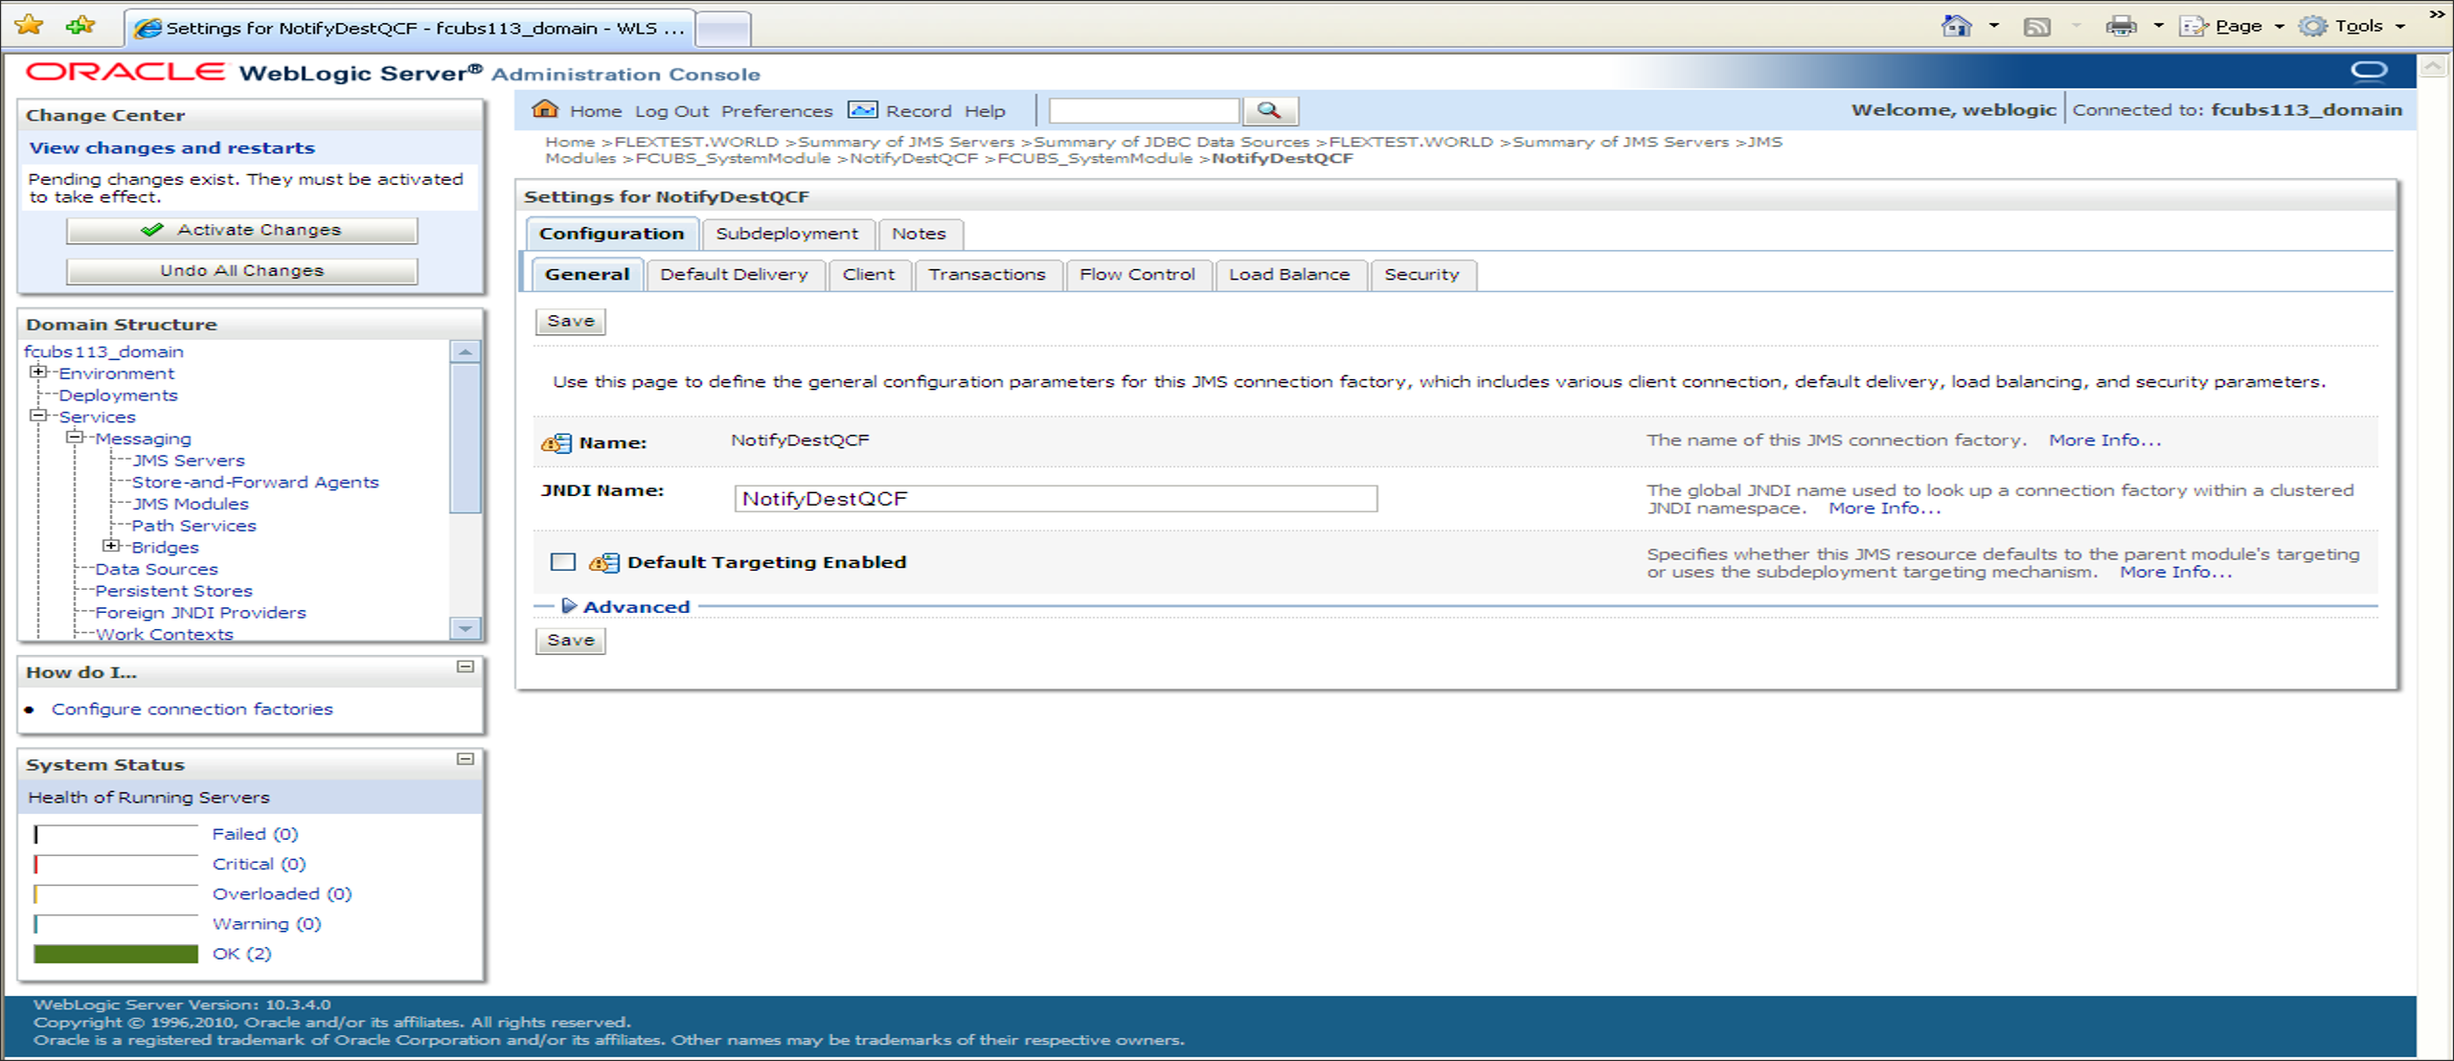Click the Home house icon in console toolbar

click(545, 110)
